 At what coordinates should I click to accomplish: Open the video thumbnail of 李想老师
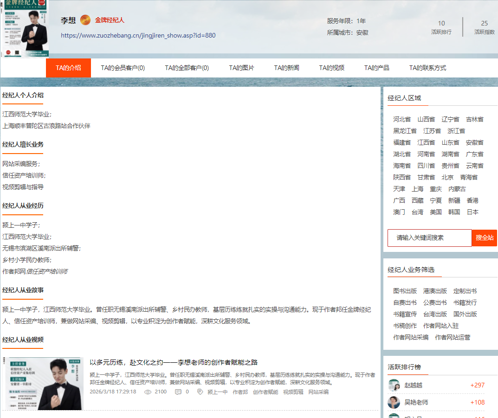(45, 383)
